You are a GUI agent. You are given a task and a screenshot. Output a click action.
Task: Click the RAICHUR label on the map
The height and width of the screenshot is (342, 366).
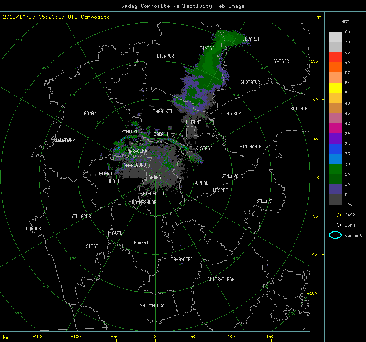click(299, 109)
